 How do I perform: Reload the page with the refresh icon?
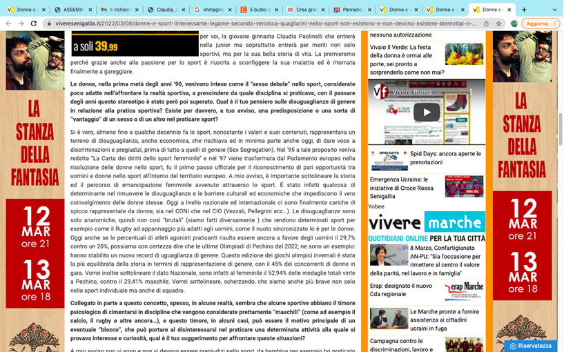(x=35, y=23)
